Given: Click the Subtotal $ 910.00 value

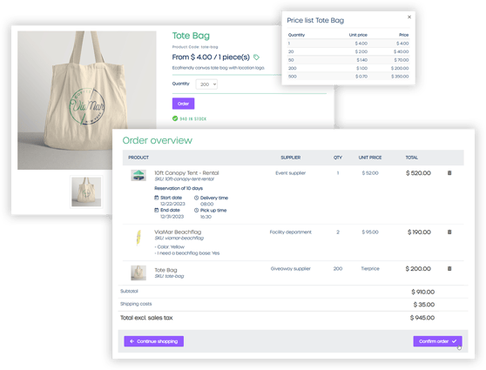Looking at the screenshot, I should pos(422,292).
